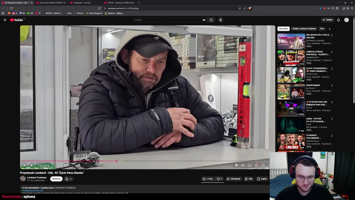The width and height of the screenshot is (355, 200).
Task: Pause the video
Action: [x=24, y=165]
